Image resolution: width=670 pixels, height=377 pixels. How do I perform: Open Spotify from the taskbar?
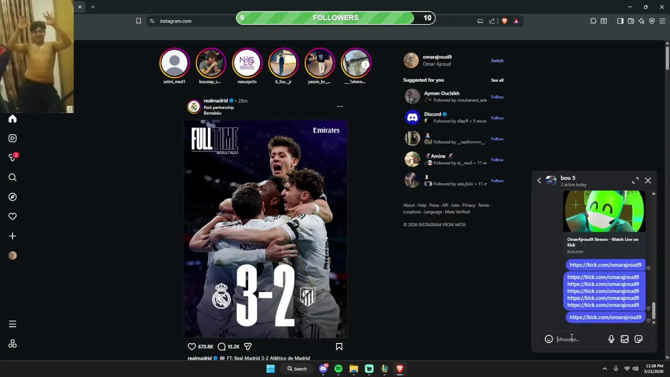pyautogui.click(x=338, y=369)
